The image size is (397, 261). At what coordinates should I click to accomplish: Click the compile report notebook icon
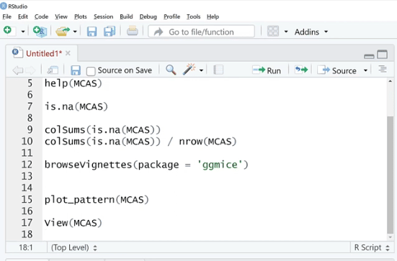(x=218, y=70)
